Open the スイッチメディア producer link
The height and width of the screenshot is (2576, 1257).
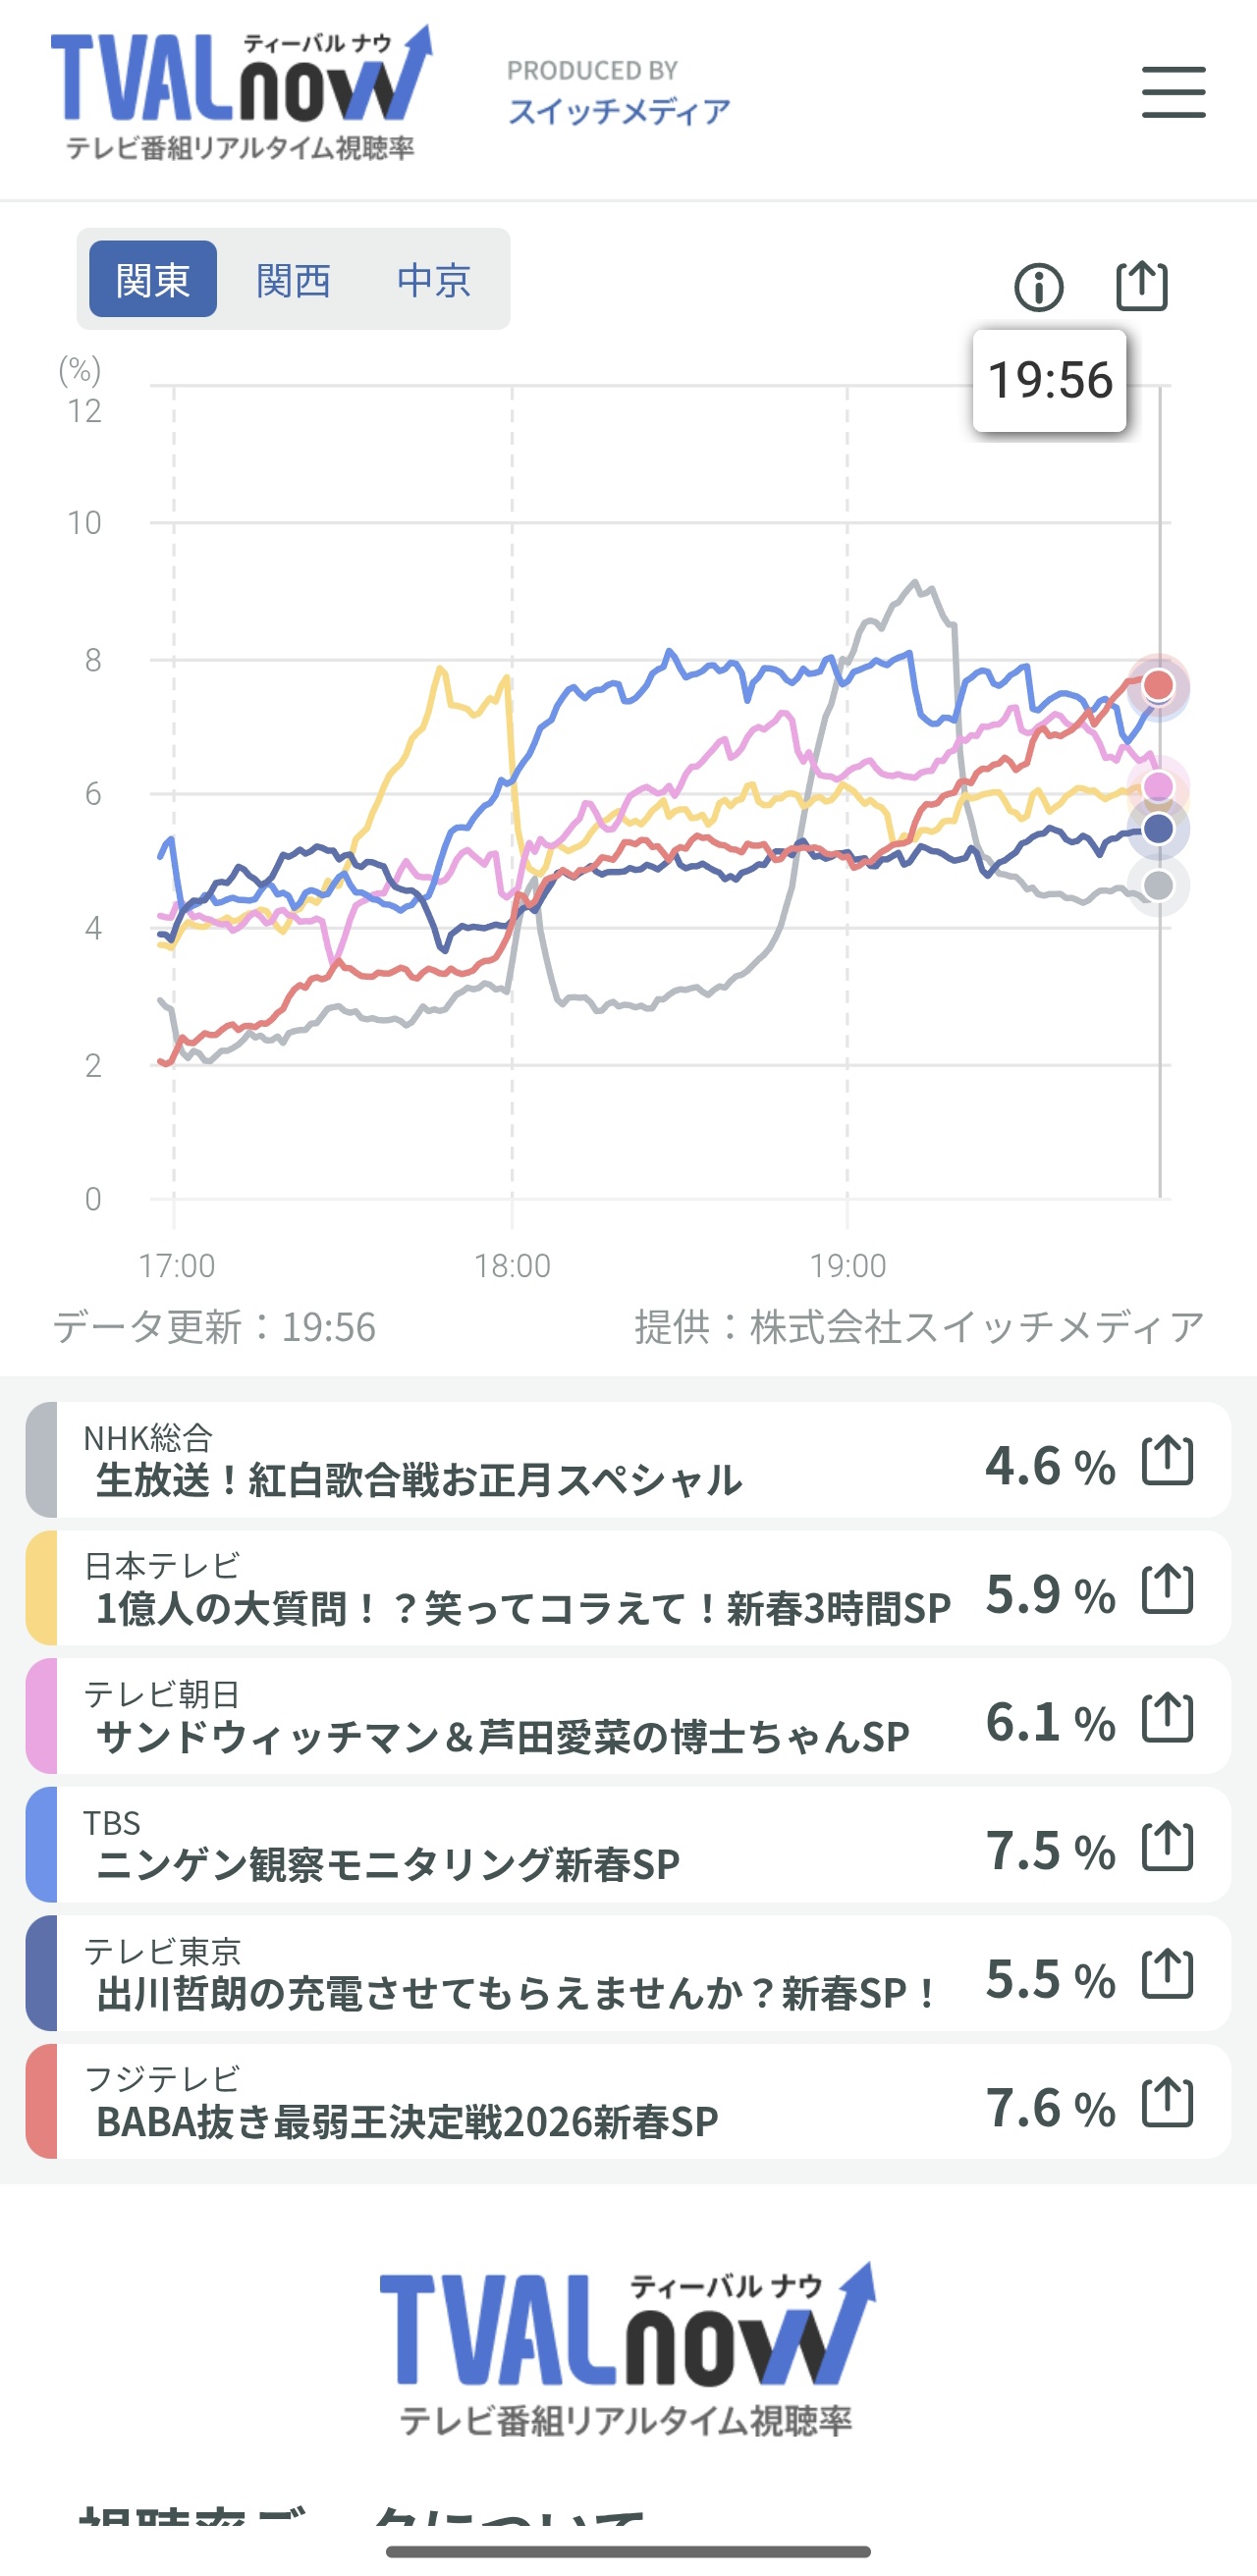(x=619, y=111)
